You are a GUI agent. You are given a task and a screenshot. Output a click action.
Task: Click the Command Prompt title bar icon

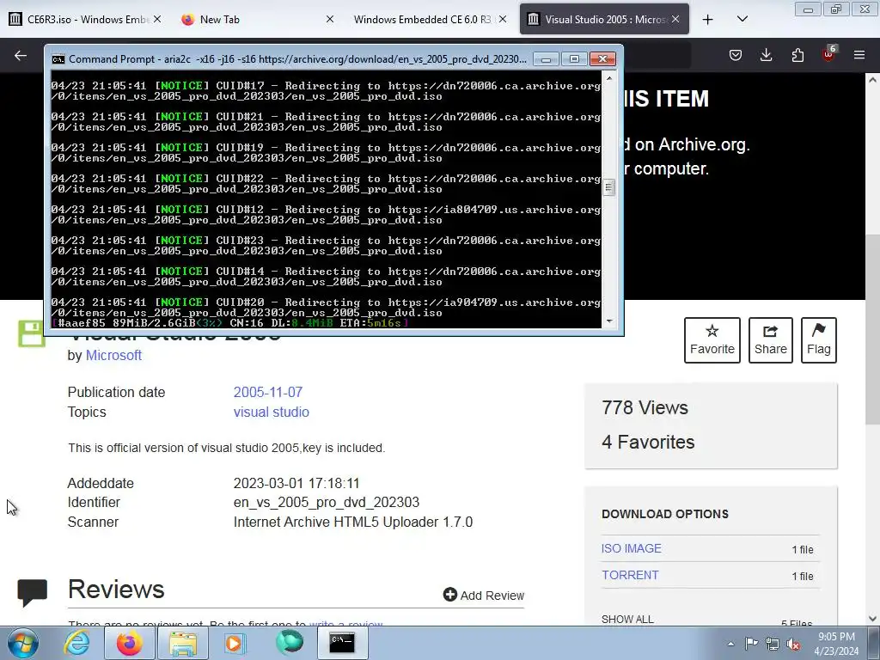pyautogui.click(x=58, y=59)
